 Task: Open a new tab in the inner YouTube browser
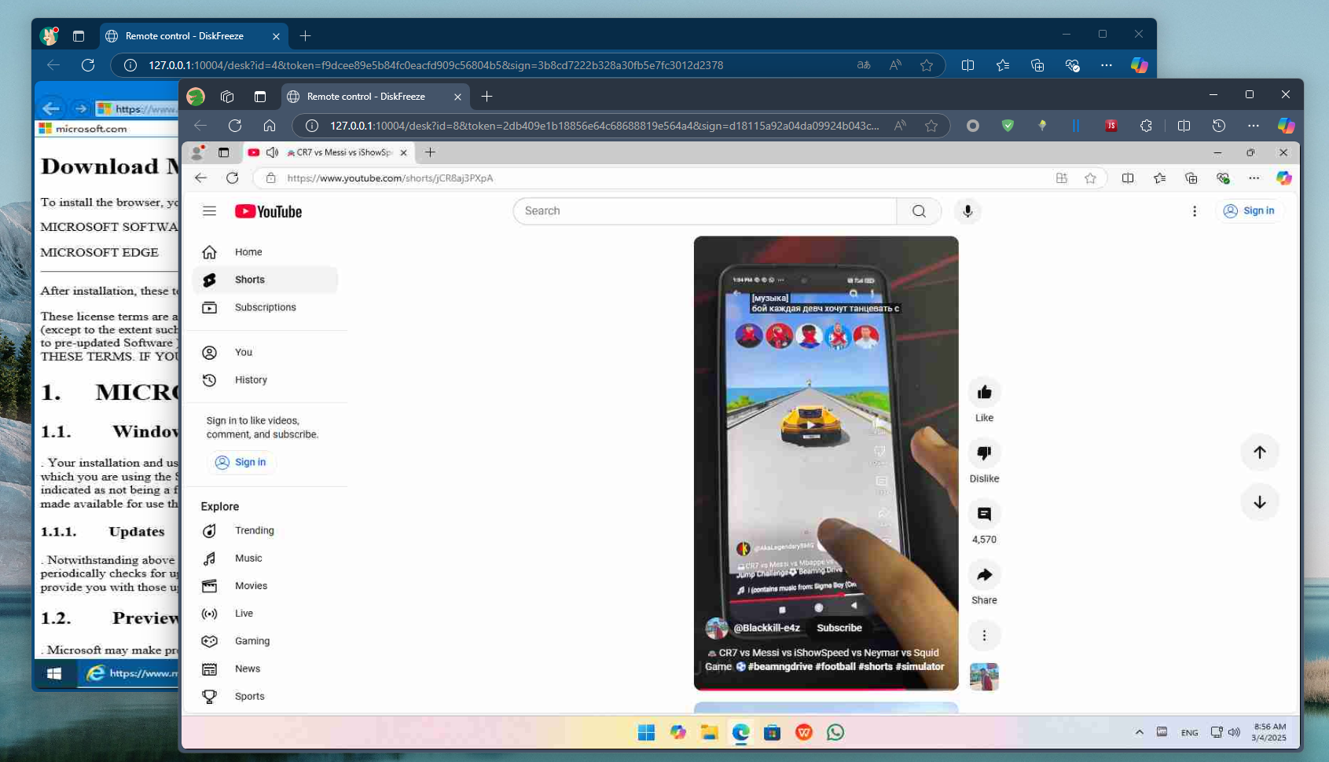point(430,152)
